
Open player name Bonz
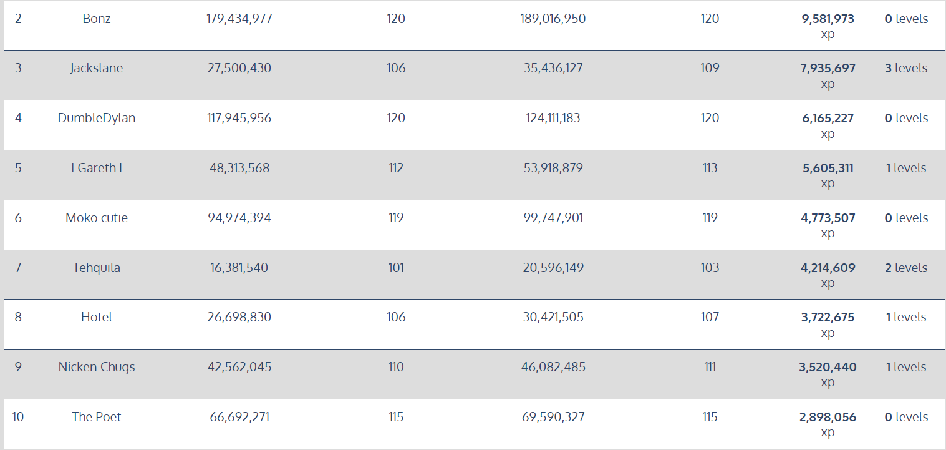(x=97, y=19)
